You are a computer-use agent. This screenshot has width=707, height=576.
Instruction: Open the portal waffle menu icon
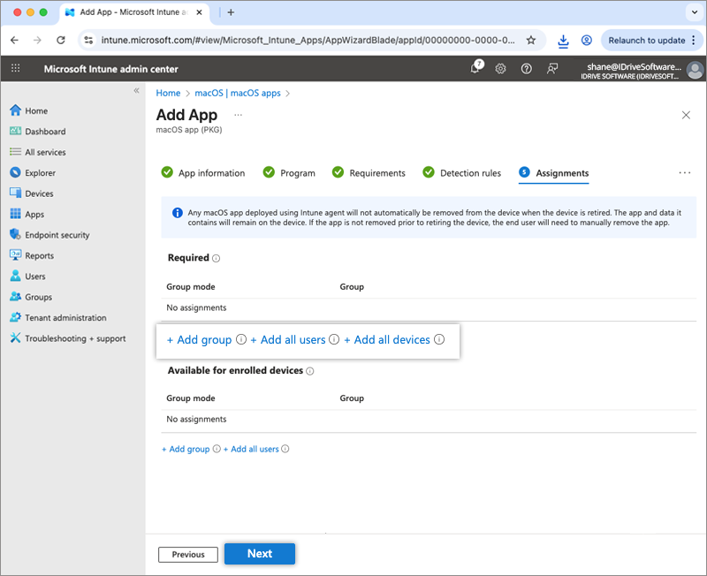point(16,69)
